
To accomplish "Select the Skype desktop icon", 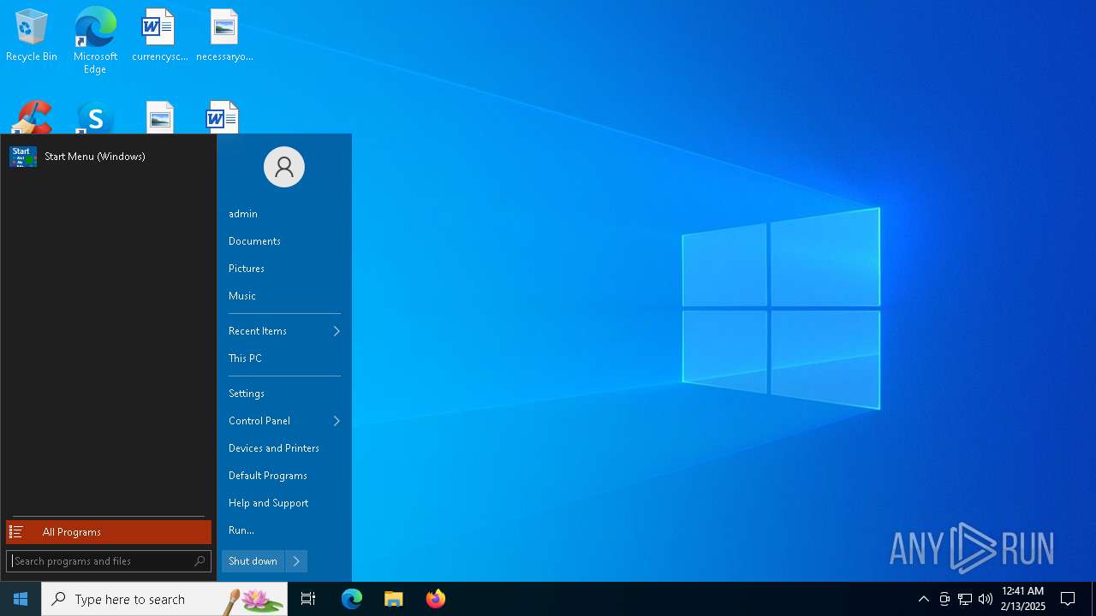I will pos(95,117).
